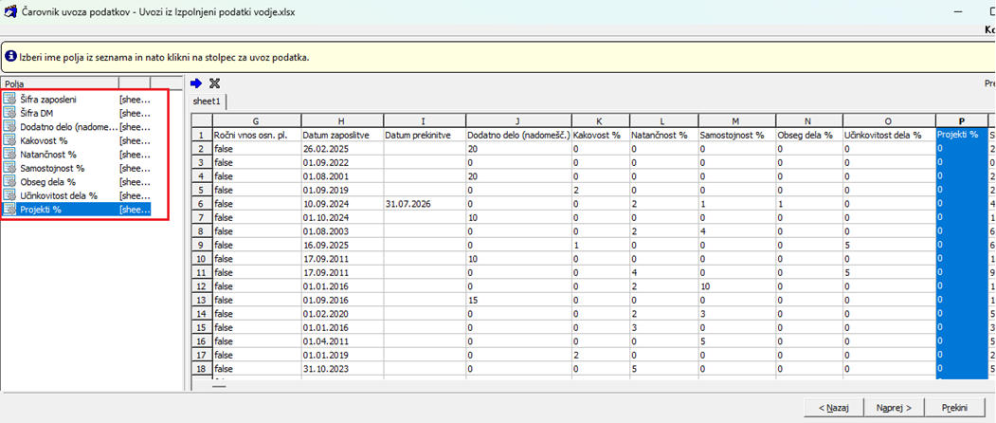Click the date cell 01.04.2011
Screen dimensions: 996x423
click(342, 340)
